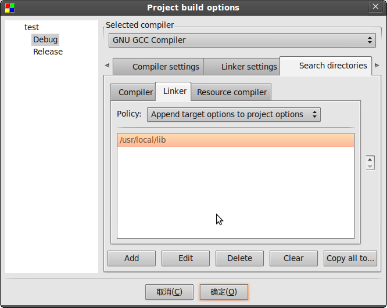Viewport: 387px width, 308px height.
Task: Delete the selected directory
Action: tap(239, 258)
